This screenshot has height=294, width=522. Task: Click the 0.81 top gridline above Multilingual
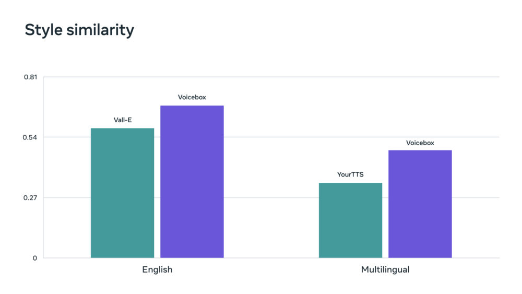tap(385, 77)
